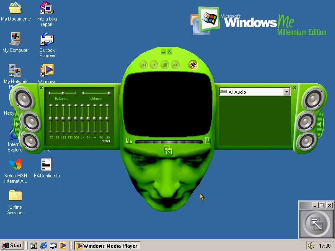Click the Return to Full Mode anchor button
The image size is (335, 251).
point(317,224)
